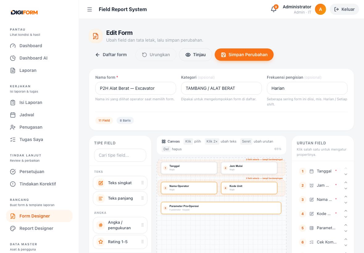The height and width of the screenshot is (253, 364).
Task: Click Simpan Perubahan button
Action: pyautogui.click(x=244, y=55)
